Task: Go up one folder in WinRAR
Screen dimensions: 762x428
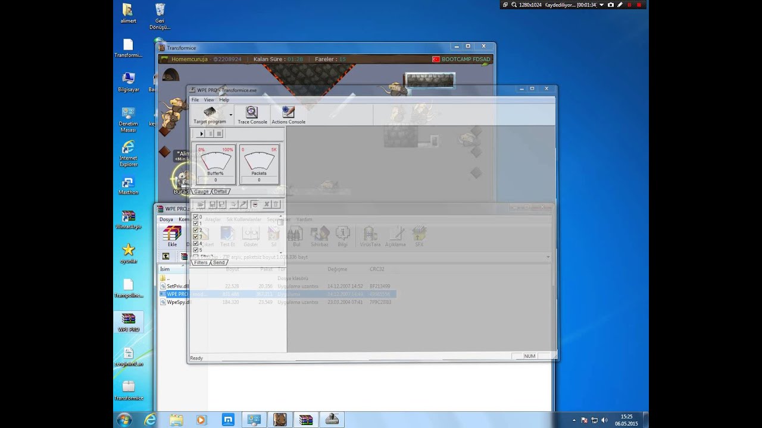Action: [x=165, y=256]
